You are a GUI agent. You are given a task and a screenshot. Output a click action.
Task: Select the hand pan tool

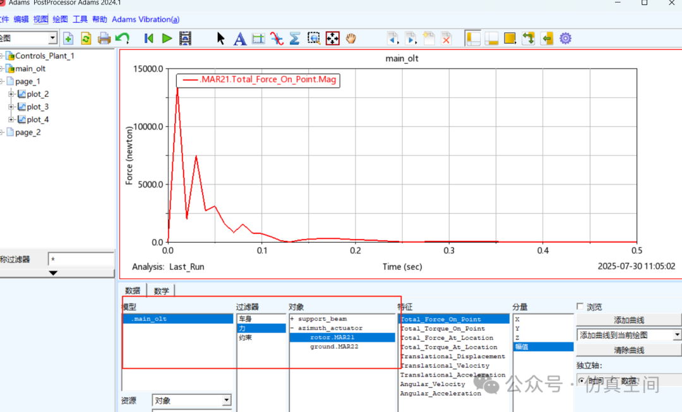point(351,39)
